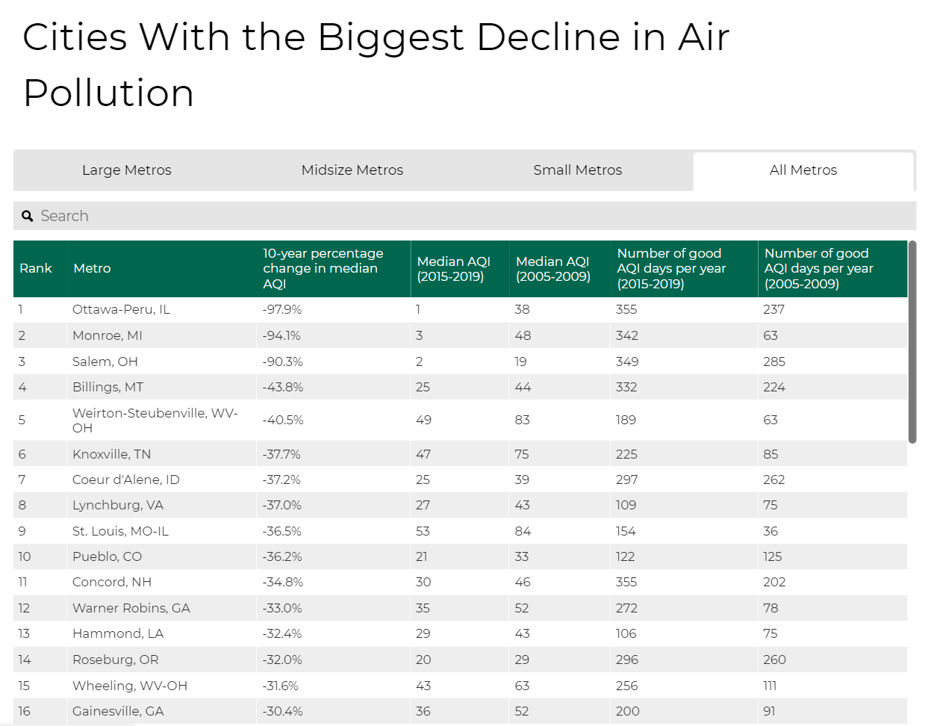The height and width of the screenshot is (726, 937).
Task: Sort by the Rank column header
Action: 36,268
